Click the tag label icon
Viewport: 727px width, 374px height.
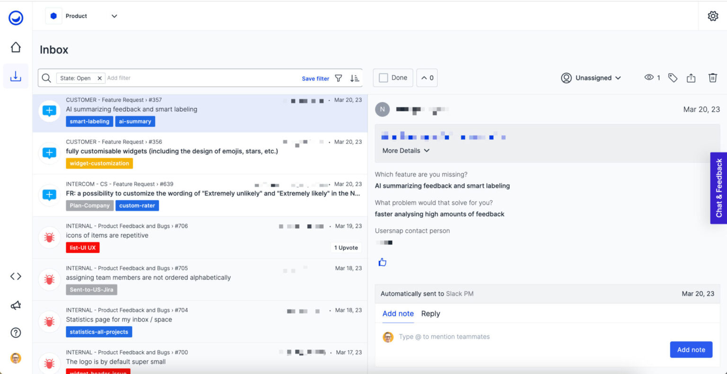673,78
